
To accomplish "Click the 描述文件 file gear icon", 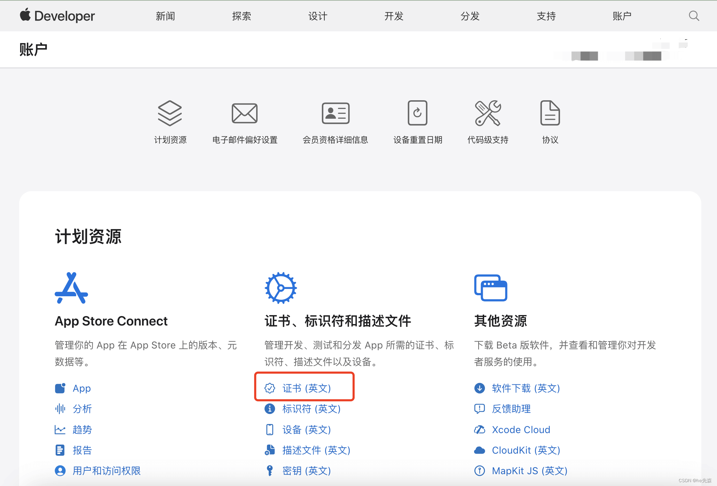I will (270, 450).
